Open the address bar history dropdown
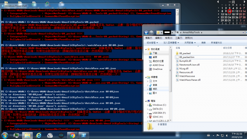This screenshot has height=139, width=247. (x=243, y=33)
